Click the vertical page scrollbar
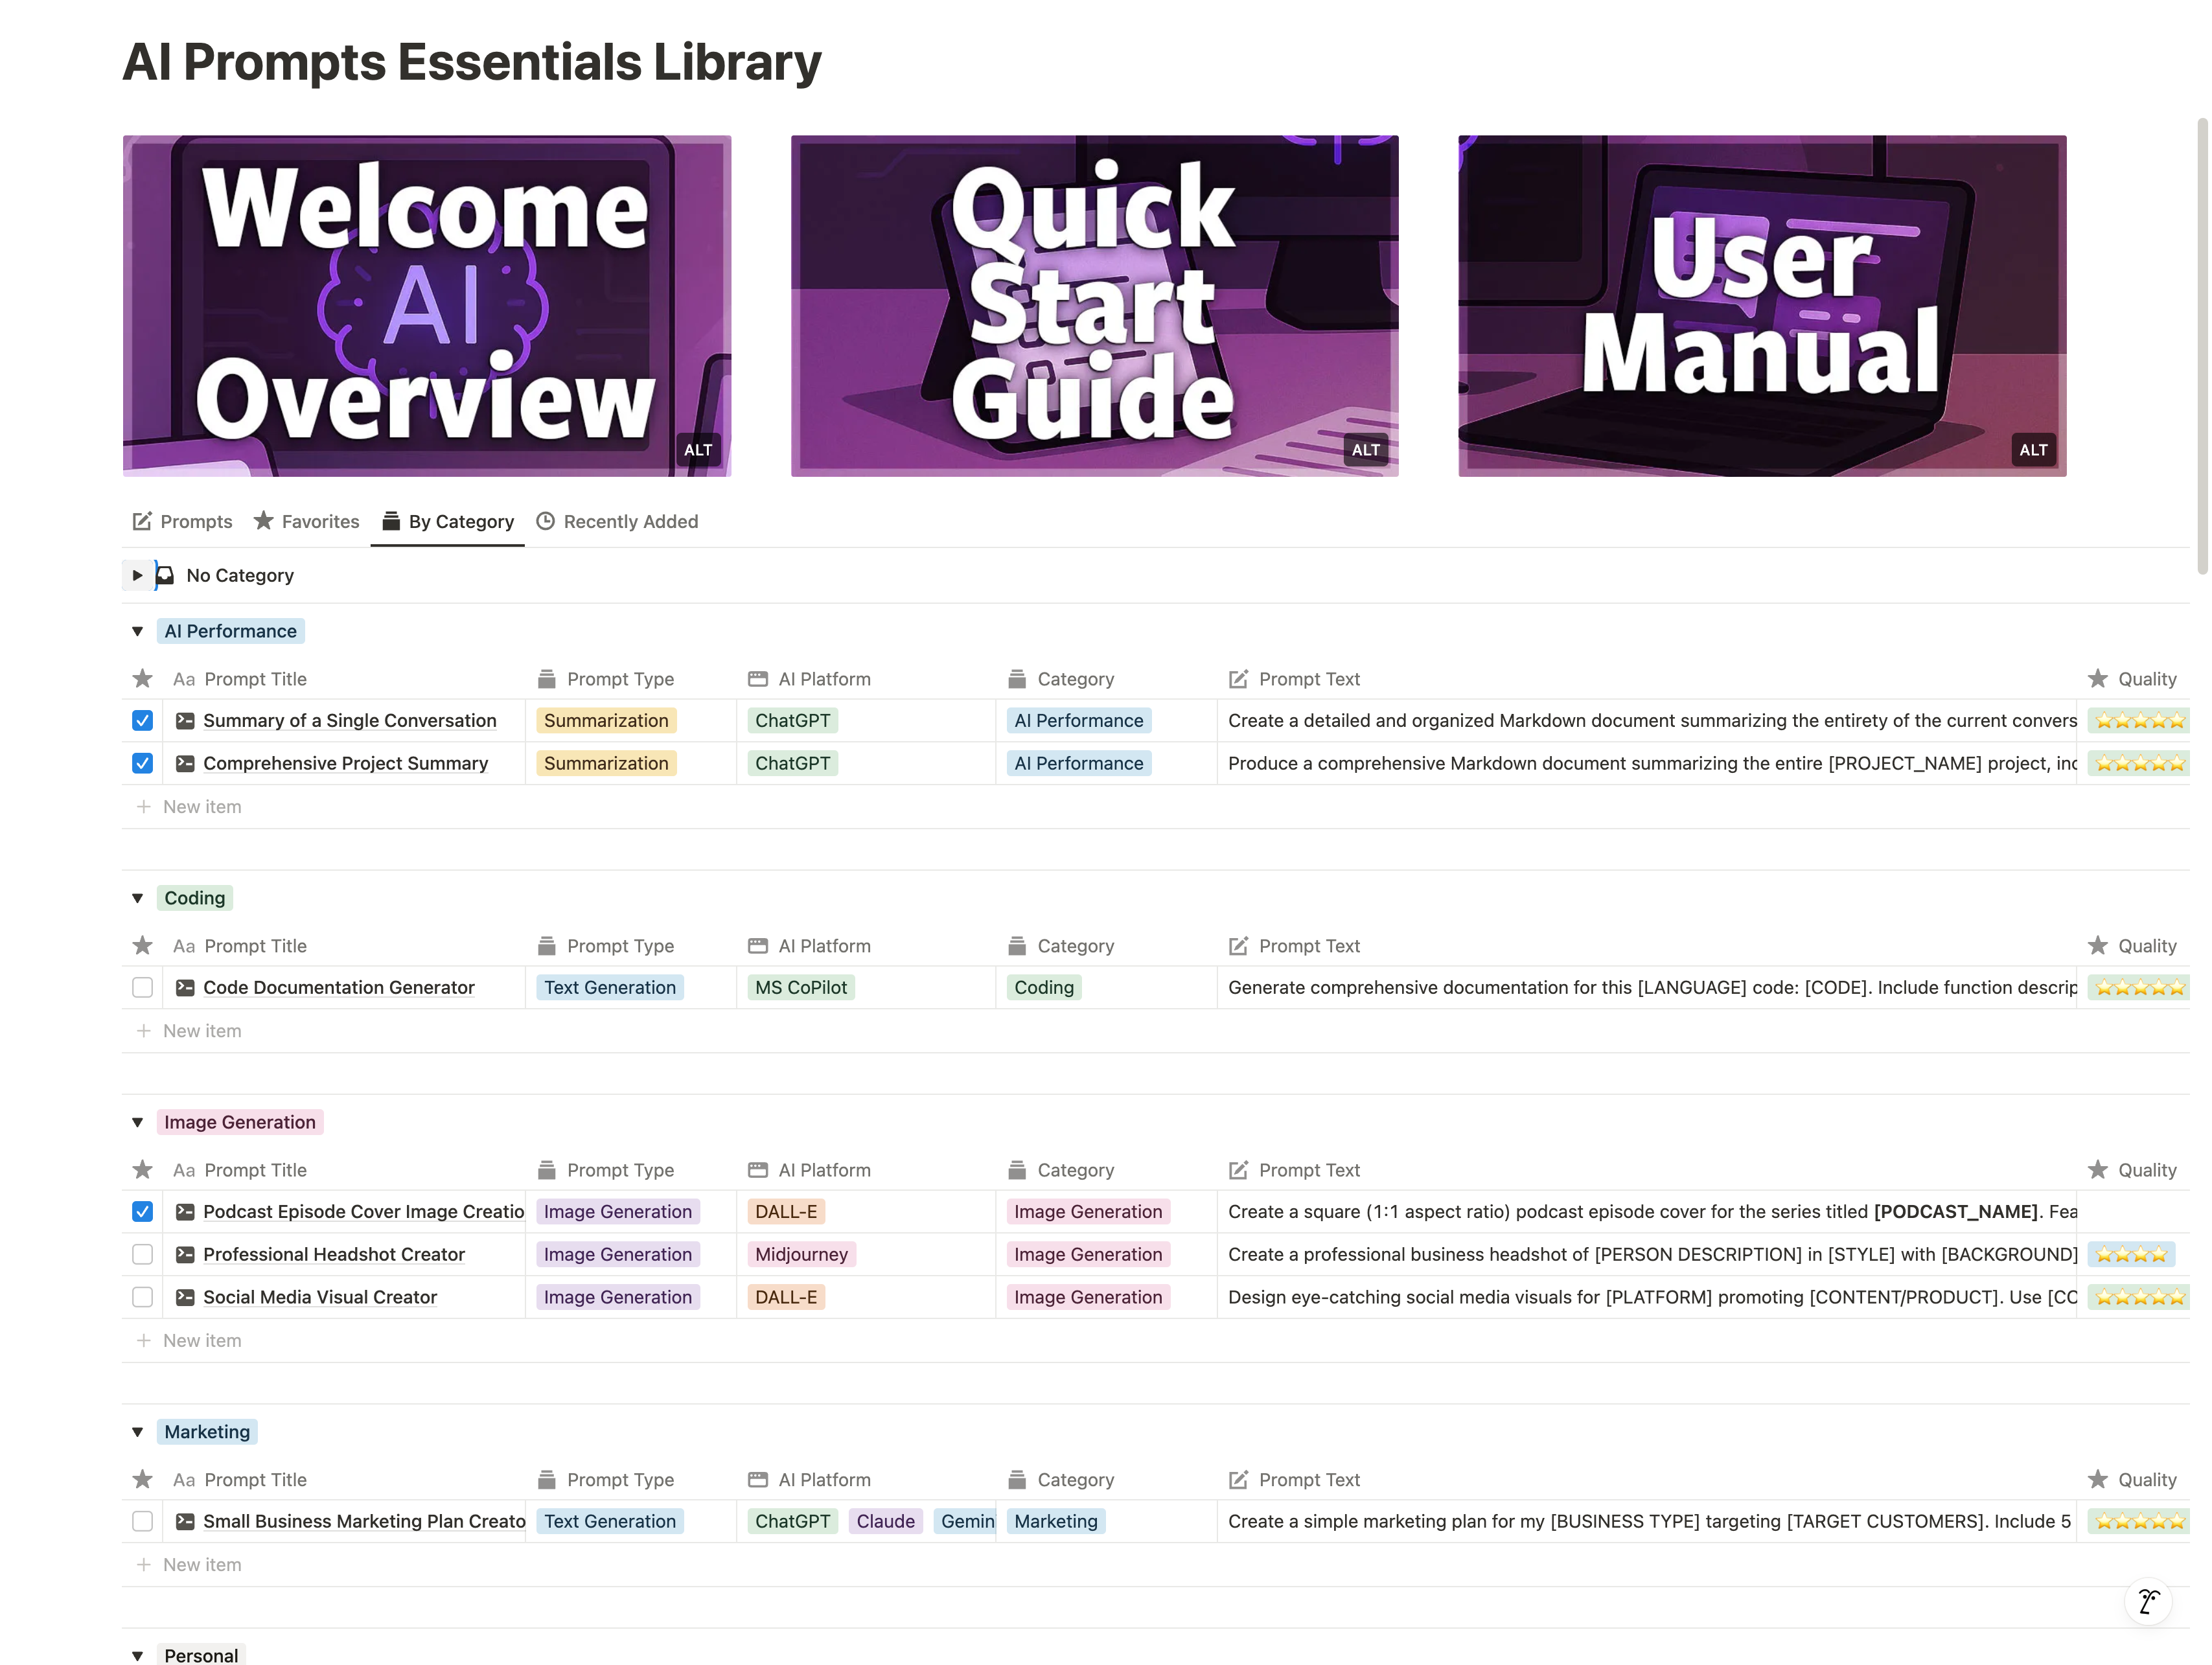Image resolution: width=2212 pixels, height=1665 pixels. coord(2202,346)
